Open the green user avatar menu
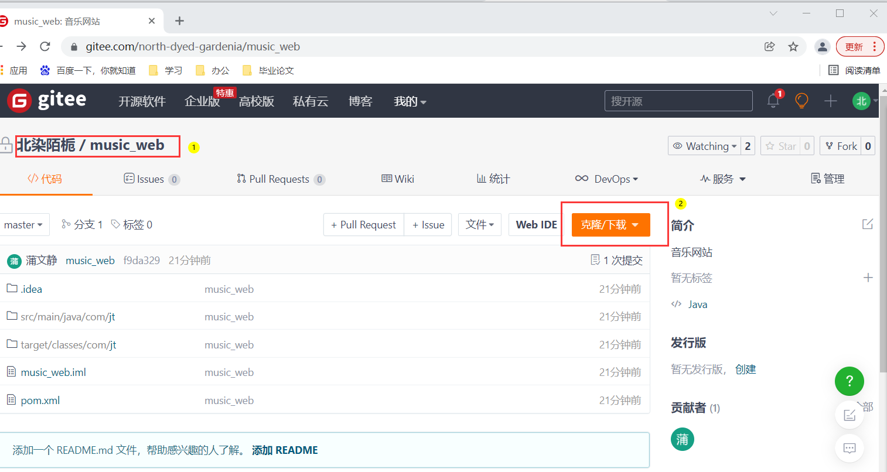Screen dimensions: 887x472 tap(861, 101)
